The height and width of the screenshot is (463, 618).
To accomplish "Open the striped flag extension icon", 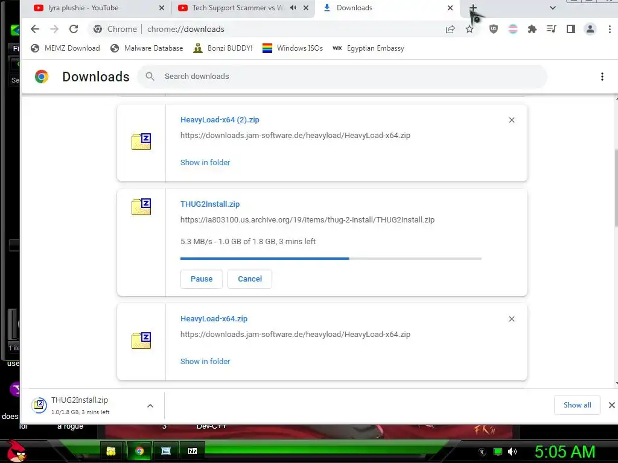I will (x=513, y=29).
